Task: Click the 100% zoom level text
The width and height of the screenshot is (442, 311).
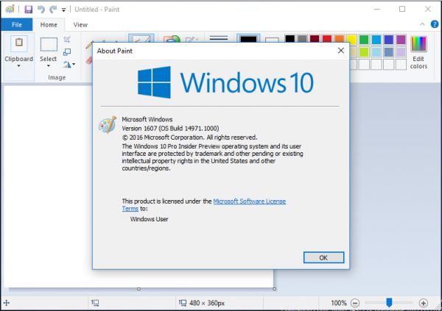Action: [339, 303]
